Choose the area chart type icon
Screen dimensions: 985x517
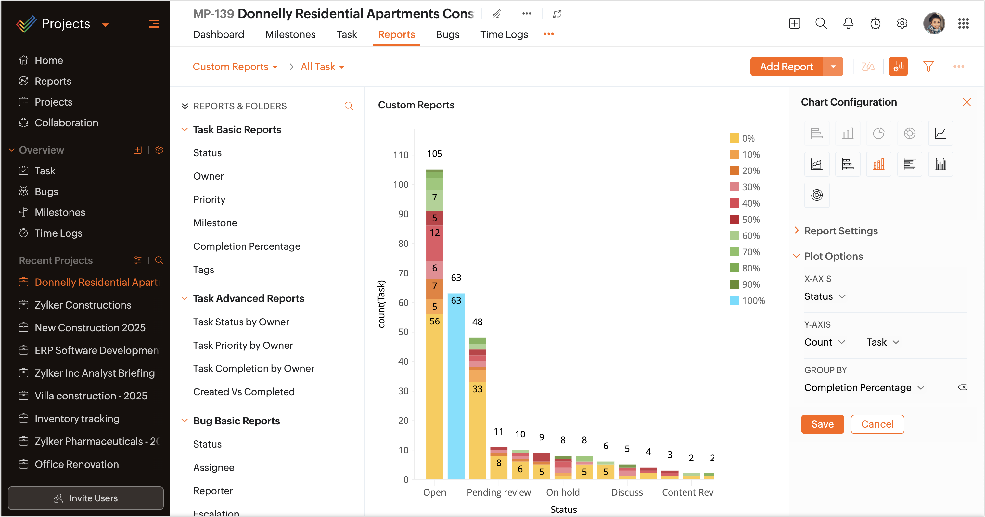[x=816, y=164]
